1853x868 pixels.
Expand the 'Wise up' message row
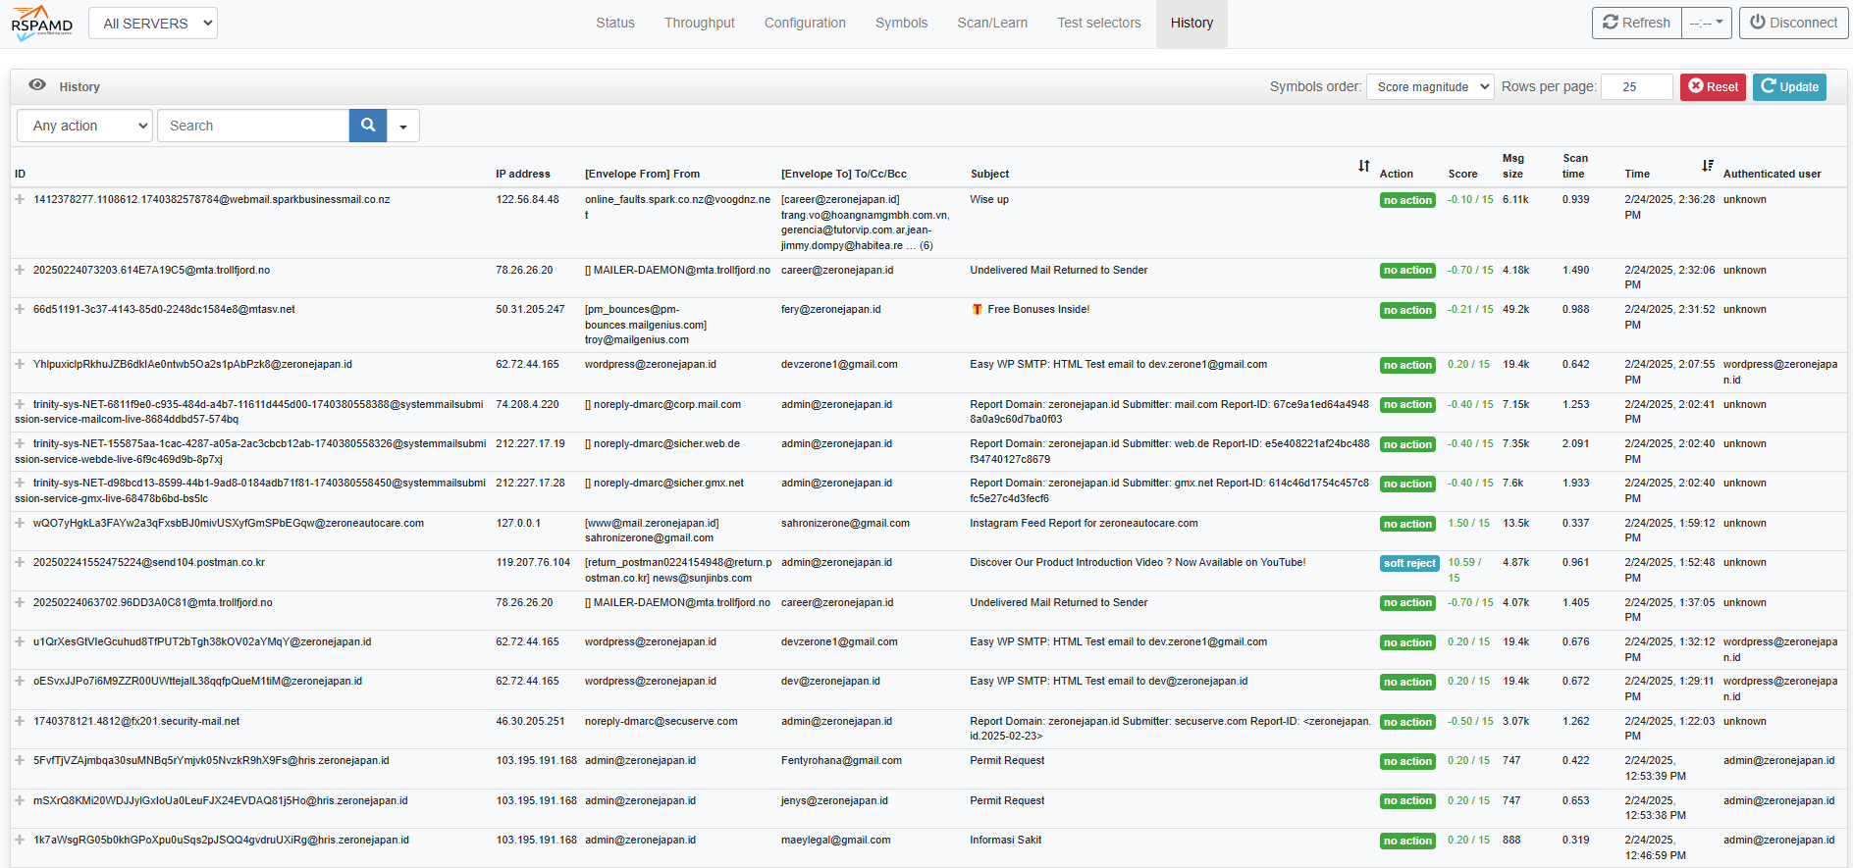20,199
